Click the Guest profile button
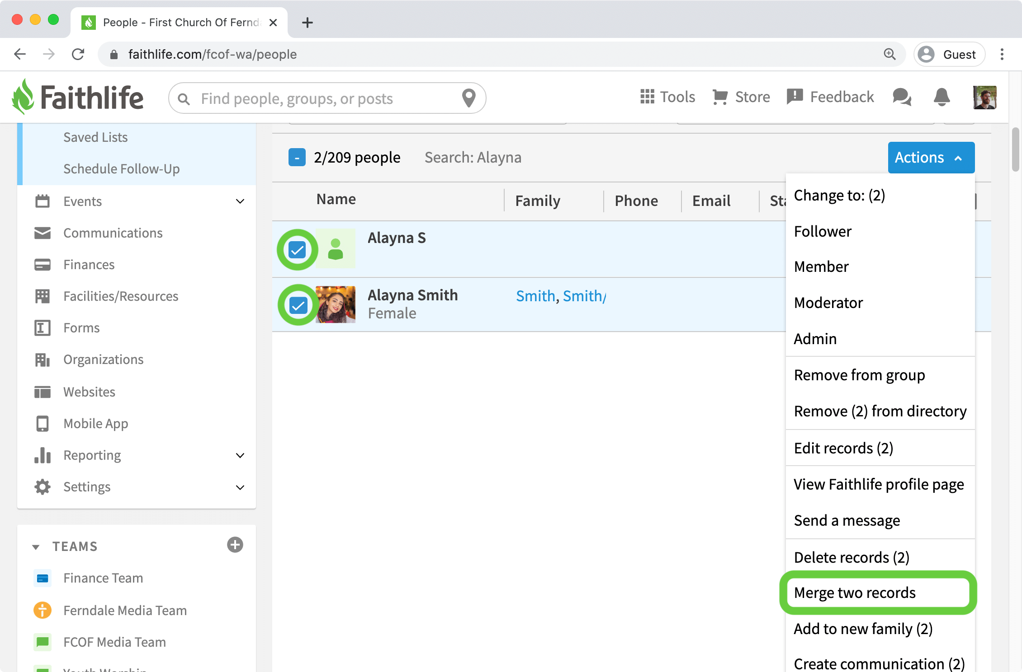 949,54
